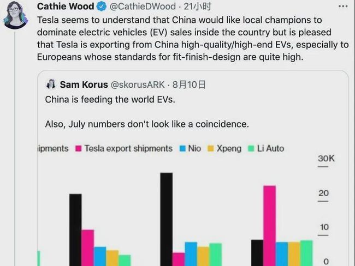Click Cathie Wood's profile avatar

[16, 14]
